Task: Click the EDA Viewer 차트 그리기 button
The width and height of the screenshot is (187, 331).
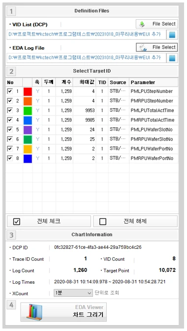Action: click(63, 312)
